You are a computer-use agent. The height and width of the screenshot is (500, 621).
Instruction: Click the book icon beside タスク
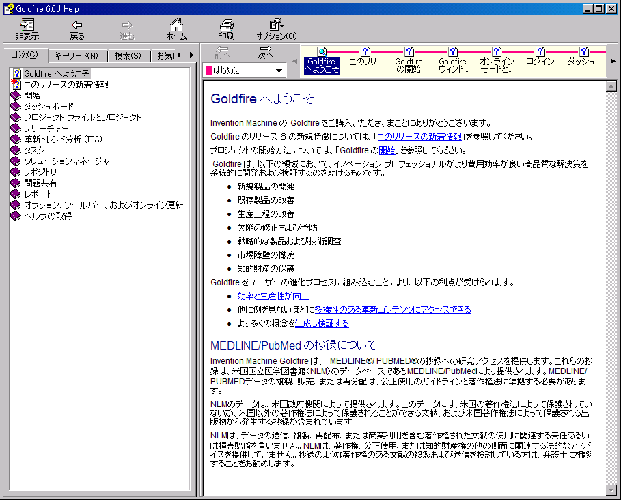[x=16, y=150]
